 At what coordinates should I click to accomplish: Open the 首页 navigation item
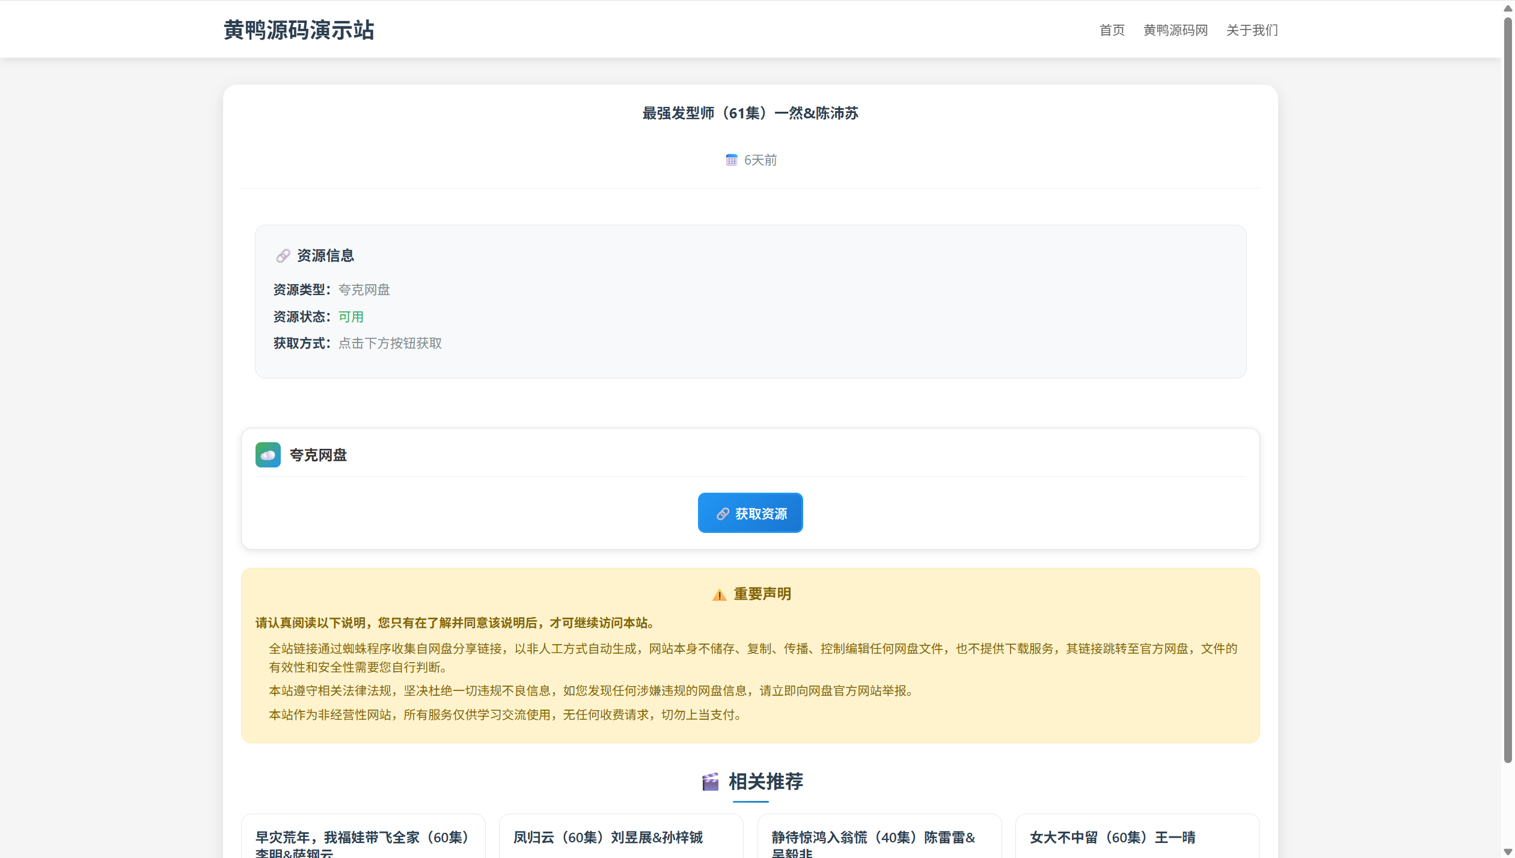(1112, 30)
